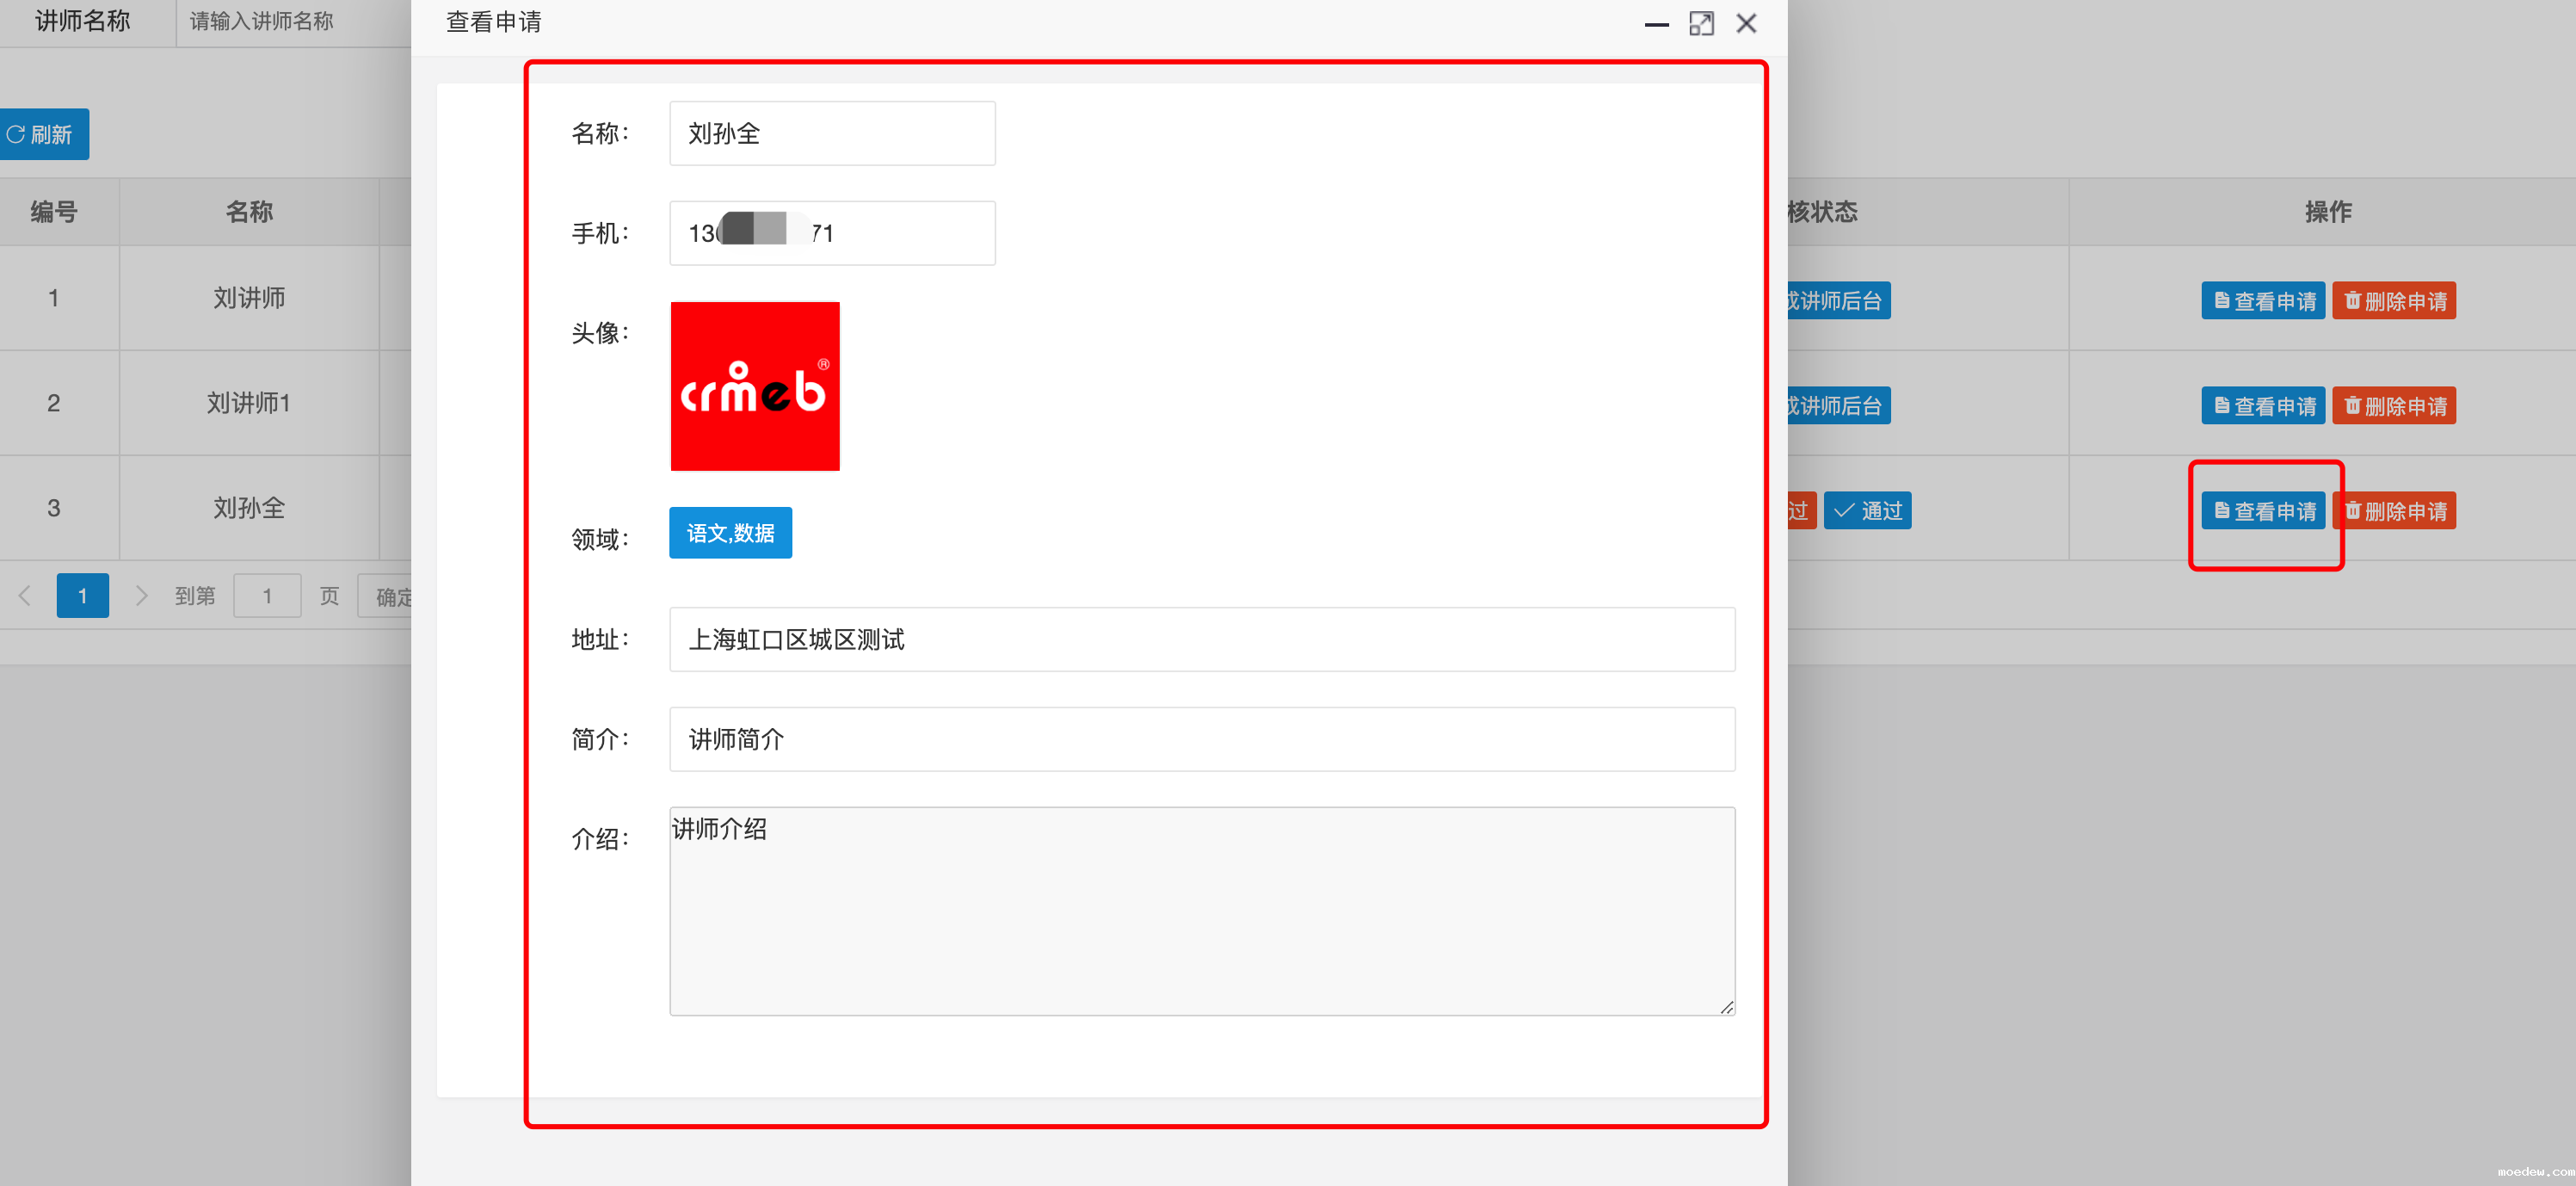The height and width of the screenshot is (1186, 2576).
Task: Maximize the 查看申请 dialog window
Action: 1701,24
